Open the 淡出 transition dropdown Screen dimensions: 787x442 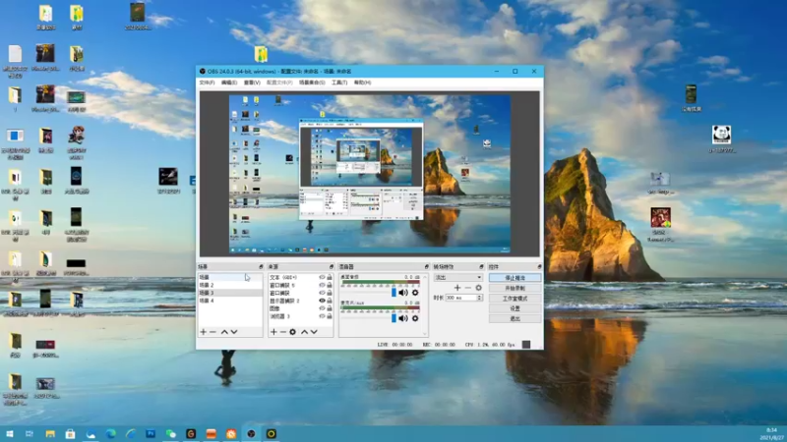(457, 277)
